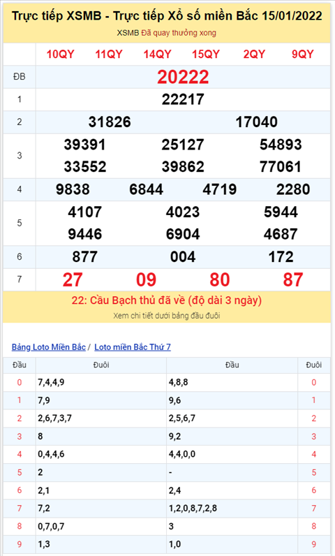Click ticket series code 2QY
The height and width of the screenshot is (556, 335).
click(x=254, y=54)
